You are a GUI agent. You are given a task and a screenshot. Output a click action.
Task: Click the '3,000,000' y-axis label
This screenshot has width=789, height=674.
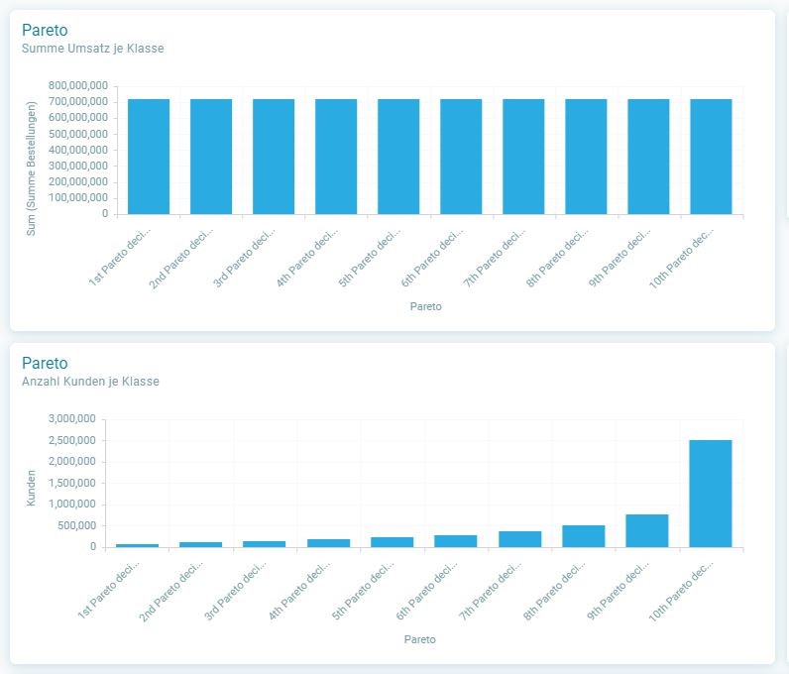click(72, 419)
